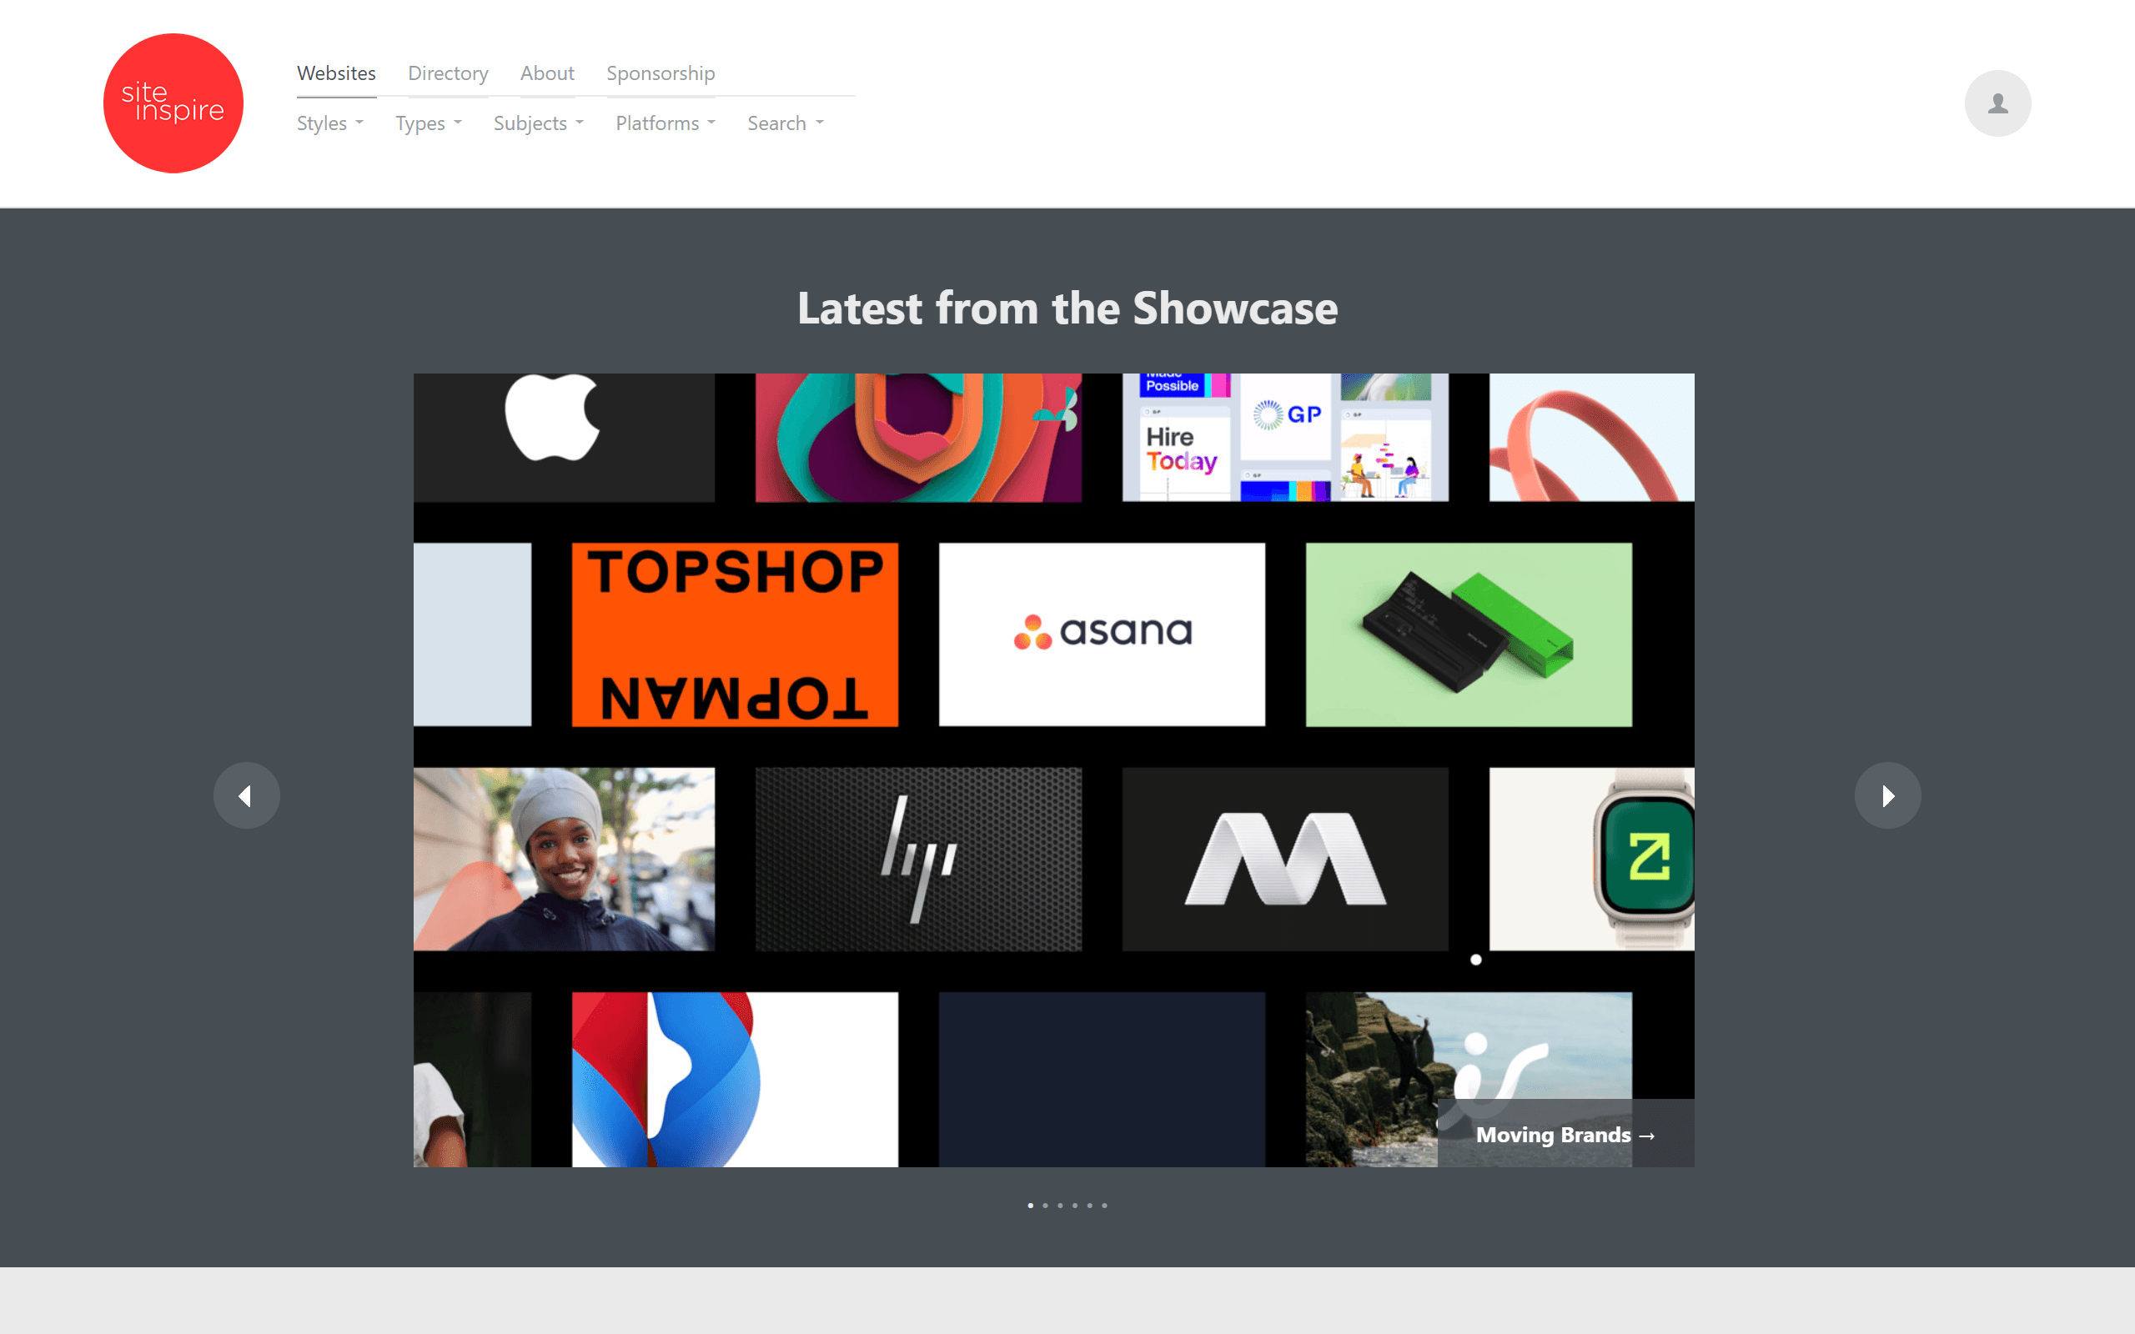Click the Sponsorship navigation link
This screenshot has width=2135, height=1334.
click(660, 73)
